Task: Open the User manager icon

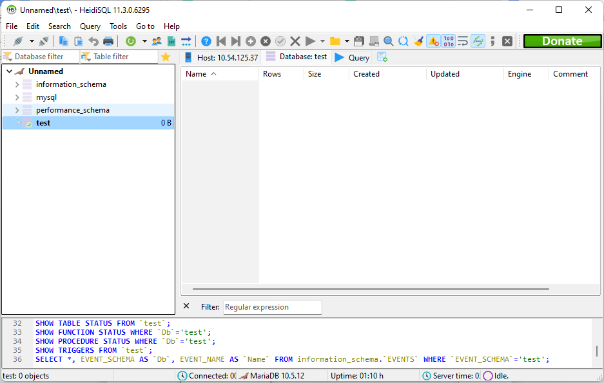Action: click(x=157, y=41)
